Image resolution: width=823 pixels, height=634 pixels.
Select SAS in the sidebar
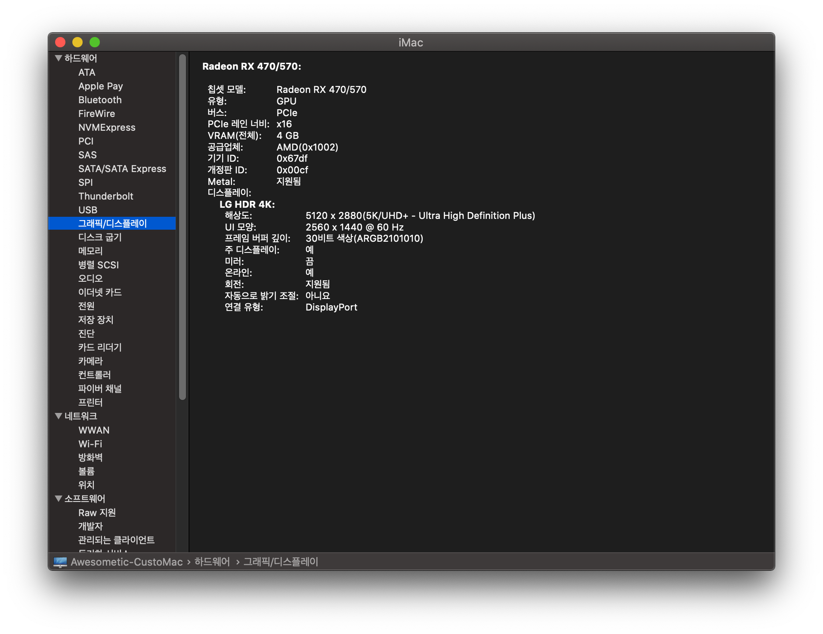(87, 155)
